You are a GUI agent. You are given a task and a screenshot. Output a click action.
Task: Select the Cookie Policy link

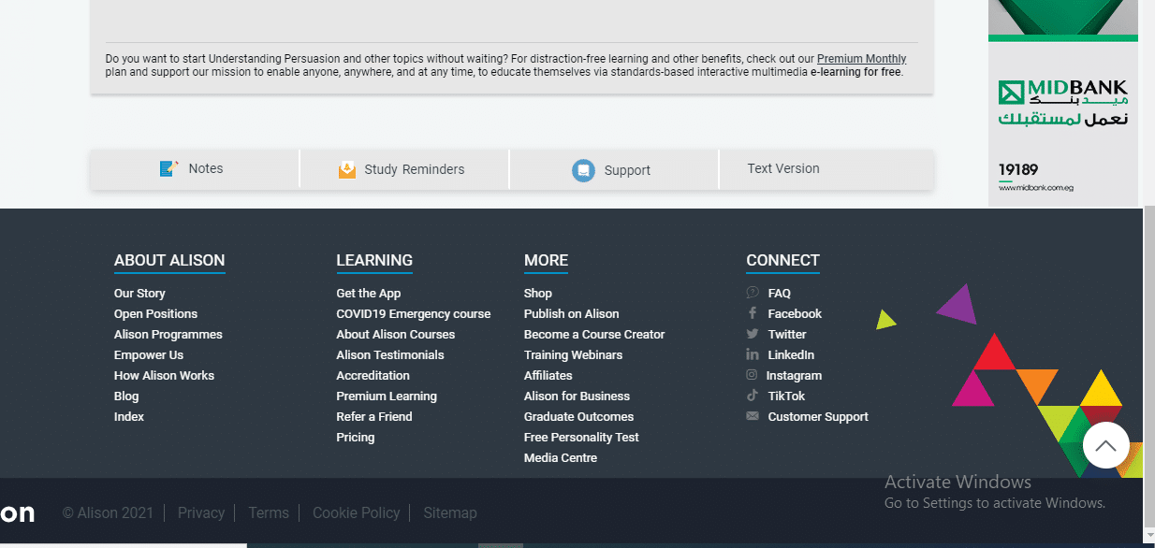click(356, 512)
